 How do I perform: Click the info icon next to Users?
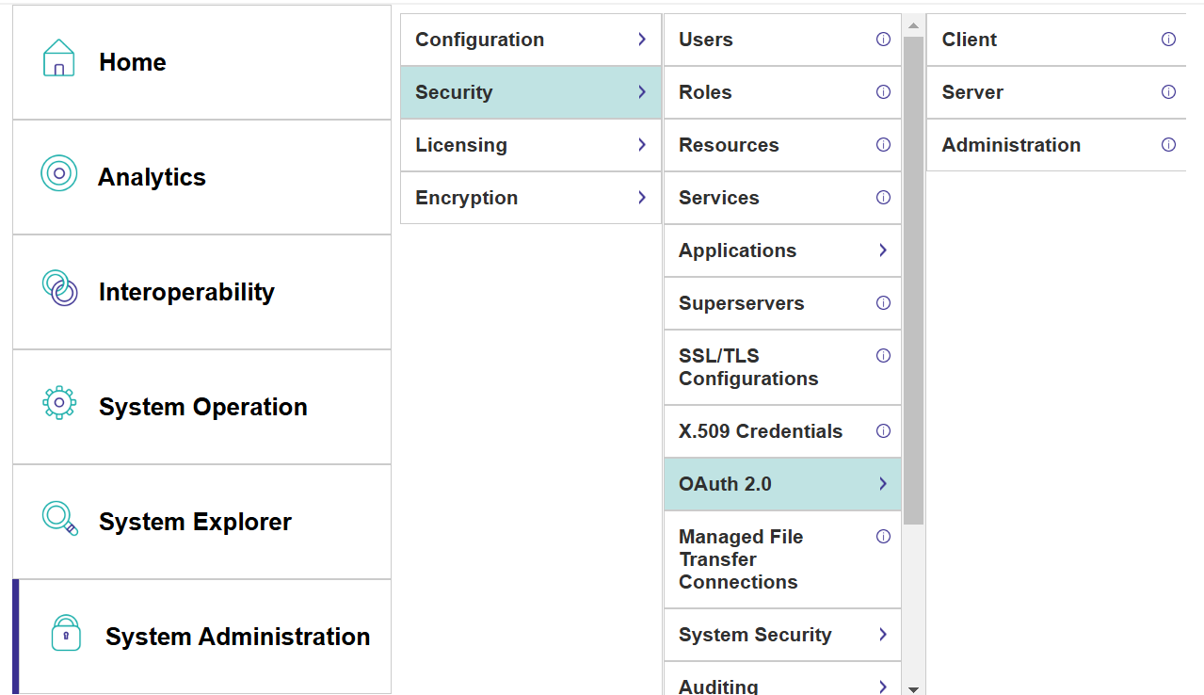tap(883, 40)
